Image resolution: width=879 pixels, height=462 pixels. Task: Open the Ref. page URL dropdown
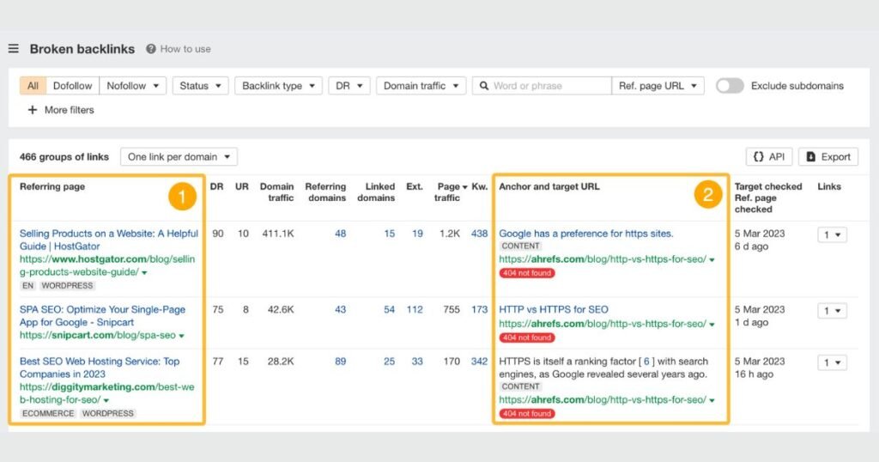[x=658, y=86]
